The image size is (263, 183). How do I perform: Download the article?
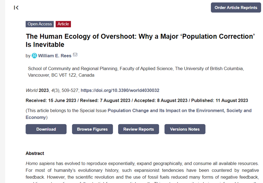(x=46, y=129)
